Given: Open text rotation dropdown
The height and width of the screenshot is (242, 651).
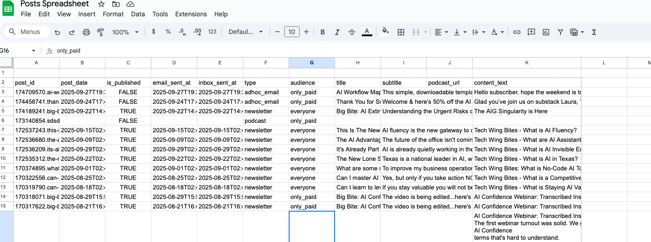Looking at the screenshot, I should coord(498,32).
